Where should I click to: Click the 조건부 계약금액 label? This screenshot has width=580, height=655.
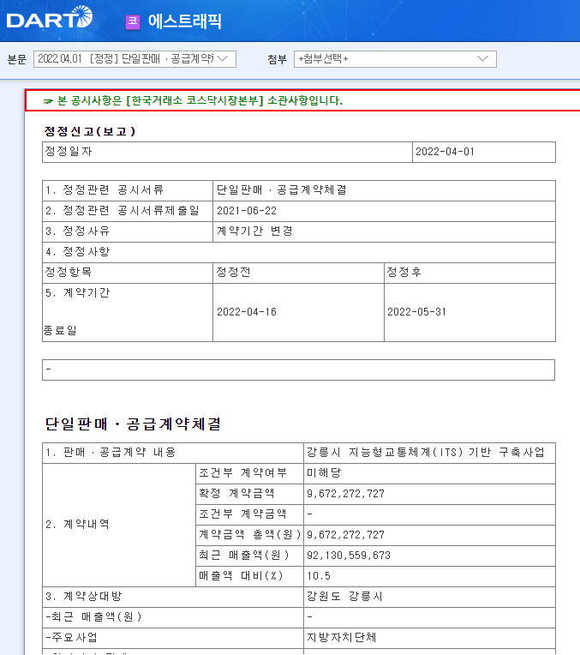[x=243, y=514]
